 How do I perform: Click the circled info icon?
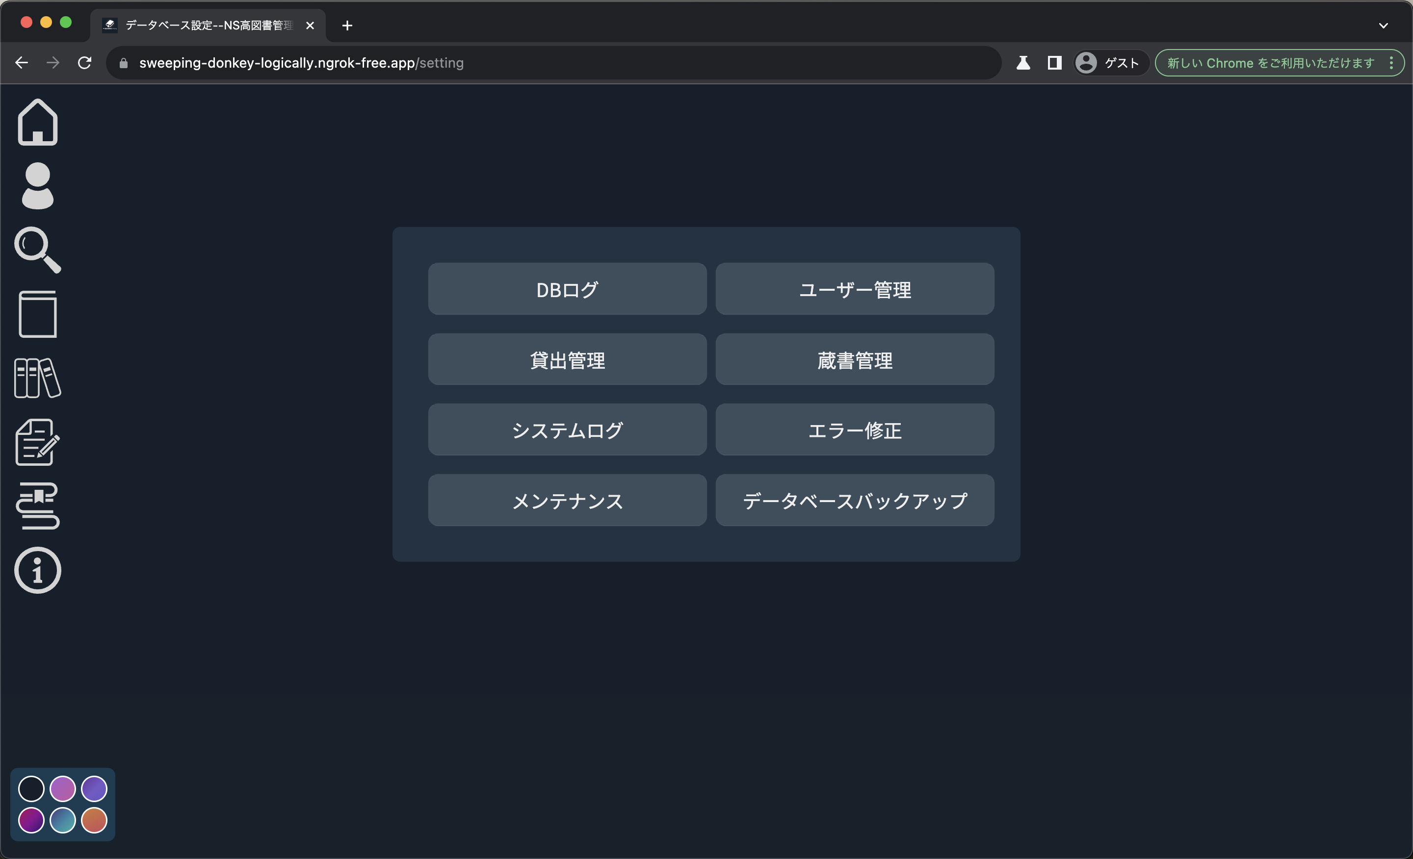pyautogui.click(x=38, y=570)
